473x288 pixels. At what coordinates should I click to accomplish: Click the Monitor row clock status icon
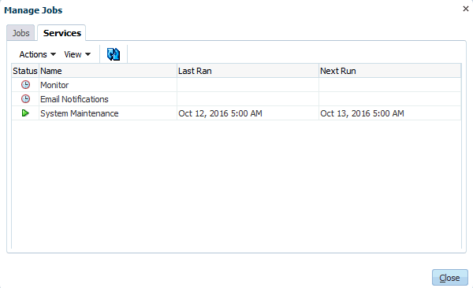coord(26,85)
